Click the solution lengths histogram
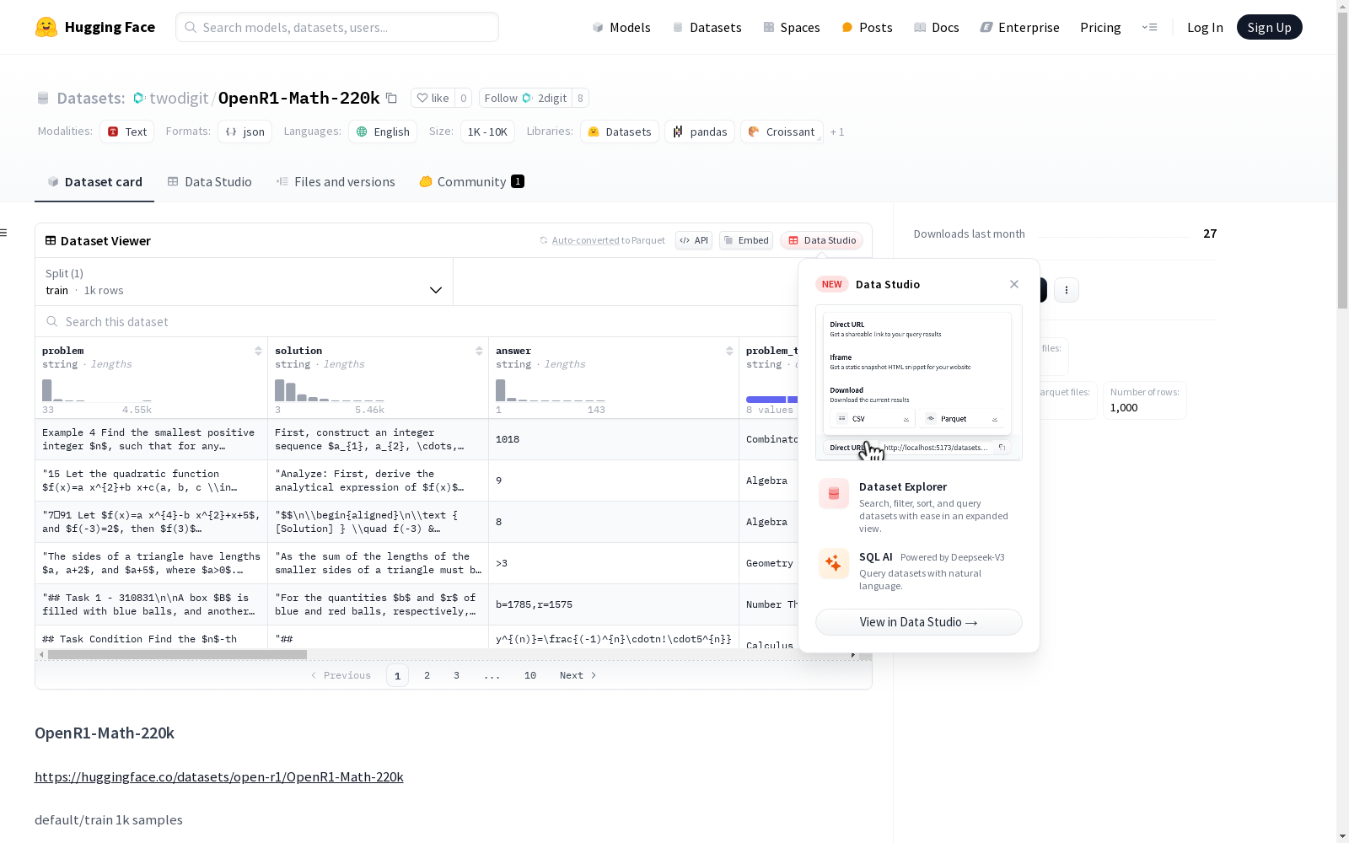This screenshot has width=1349, height=843. (330, 389)
